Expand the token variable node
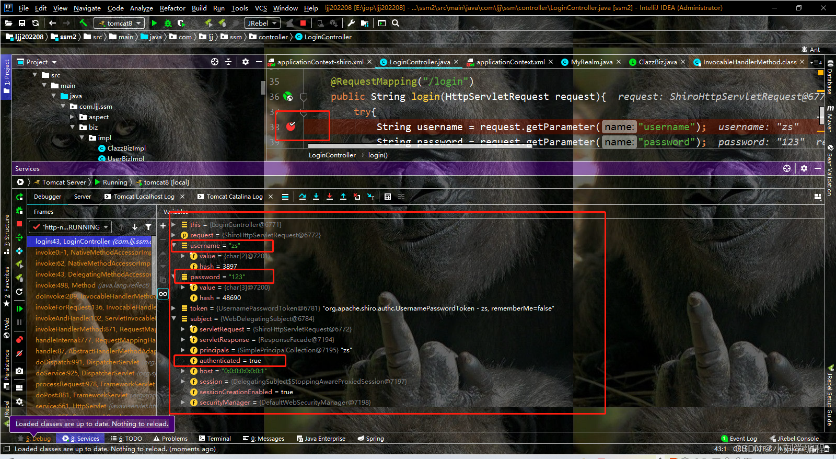Viewport: 836px width, 459px height. point(174,308)
